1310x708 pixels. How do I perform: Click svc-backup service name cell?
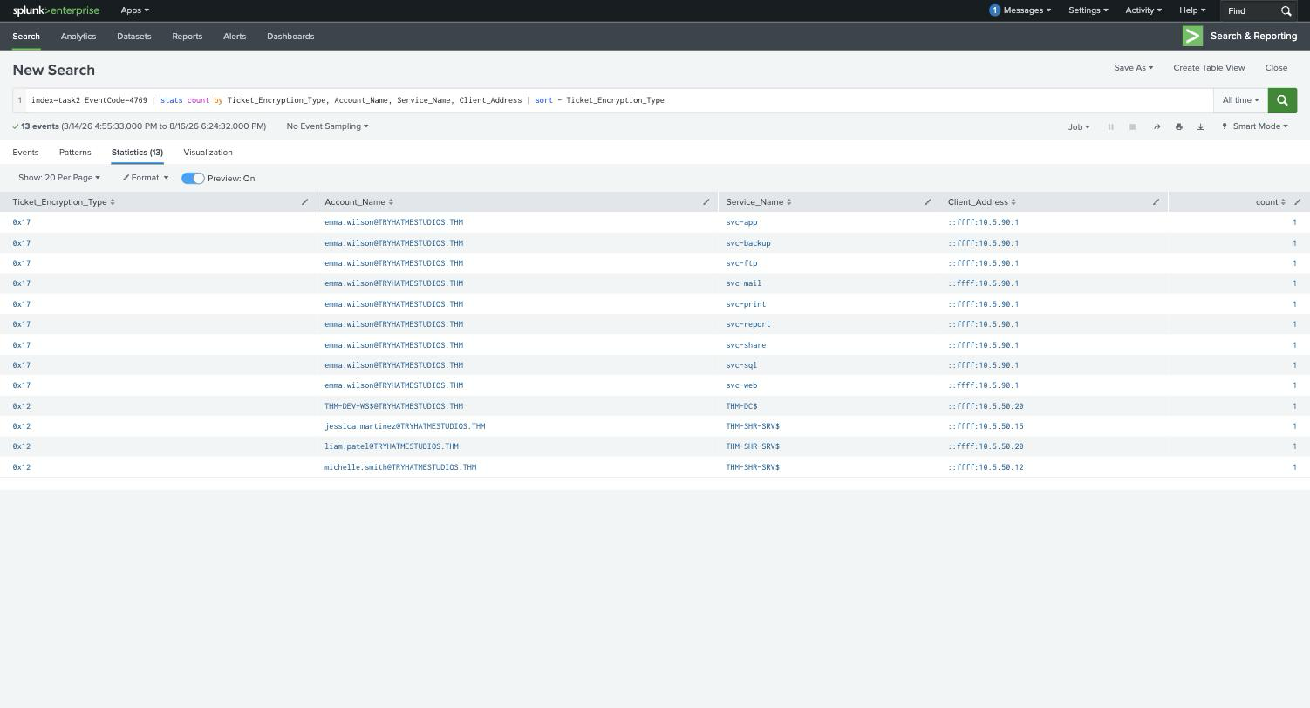748,243
